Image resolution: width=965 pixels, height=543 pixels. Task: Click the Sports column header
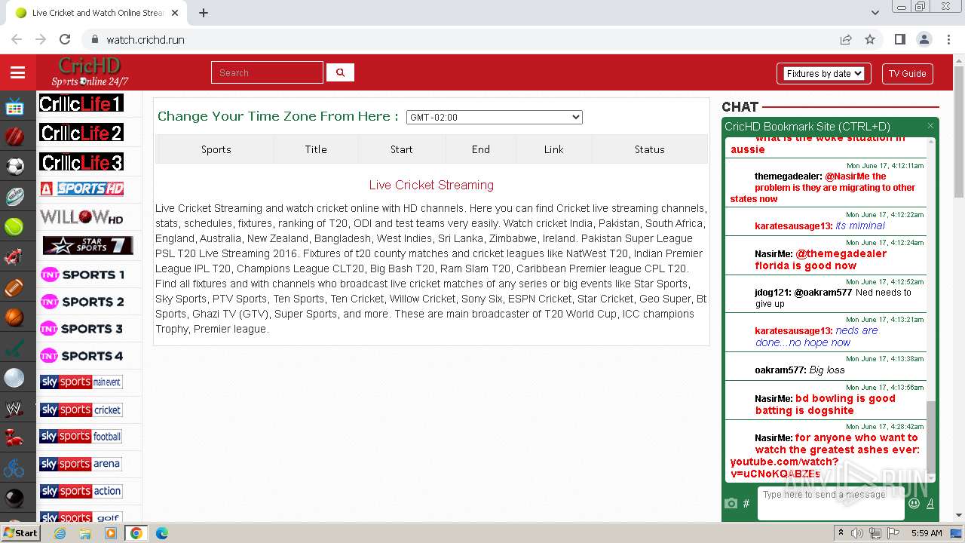(x=216, y=149)
